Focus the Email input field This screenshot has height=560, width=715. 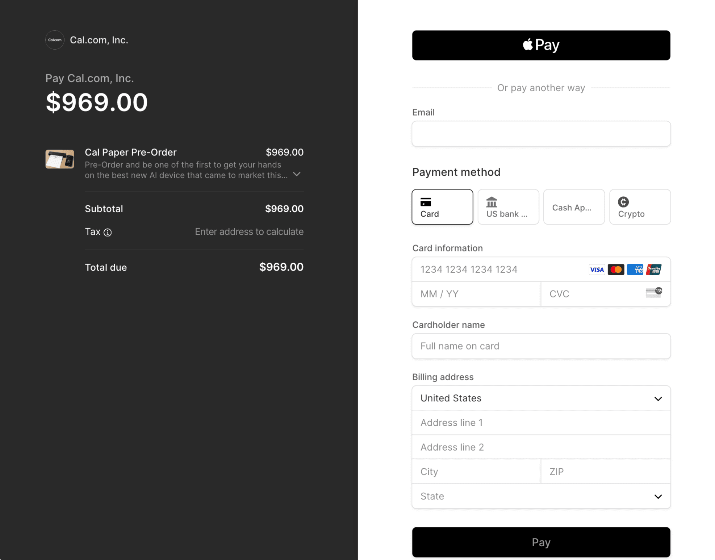tap(541, 134)
